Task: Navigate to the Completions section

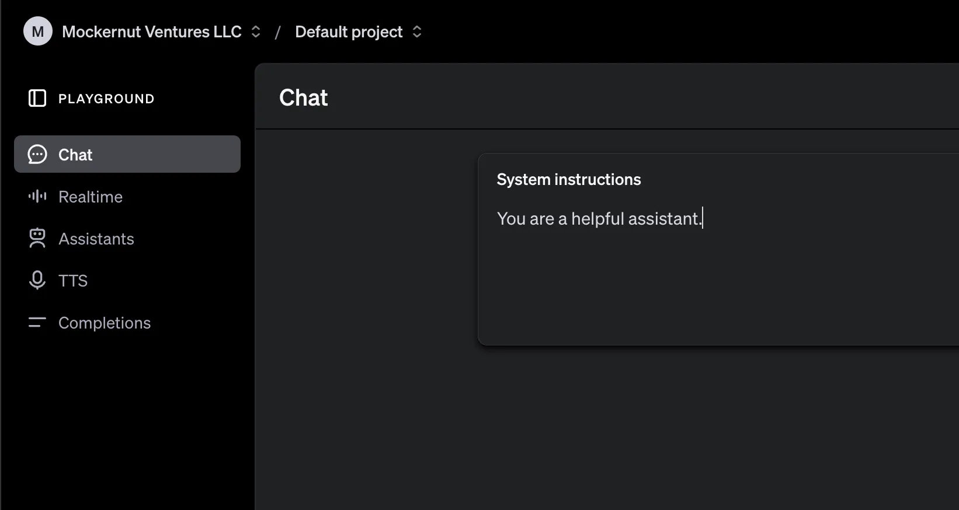Action: pos(104,323)
